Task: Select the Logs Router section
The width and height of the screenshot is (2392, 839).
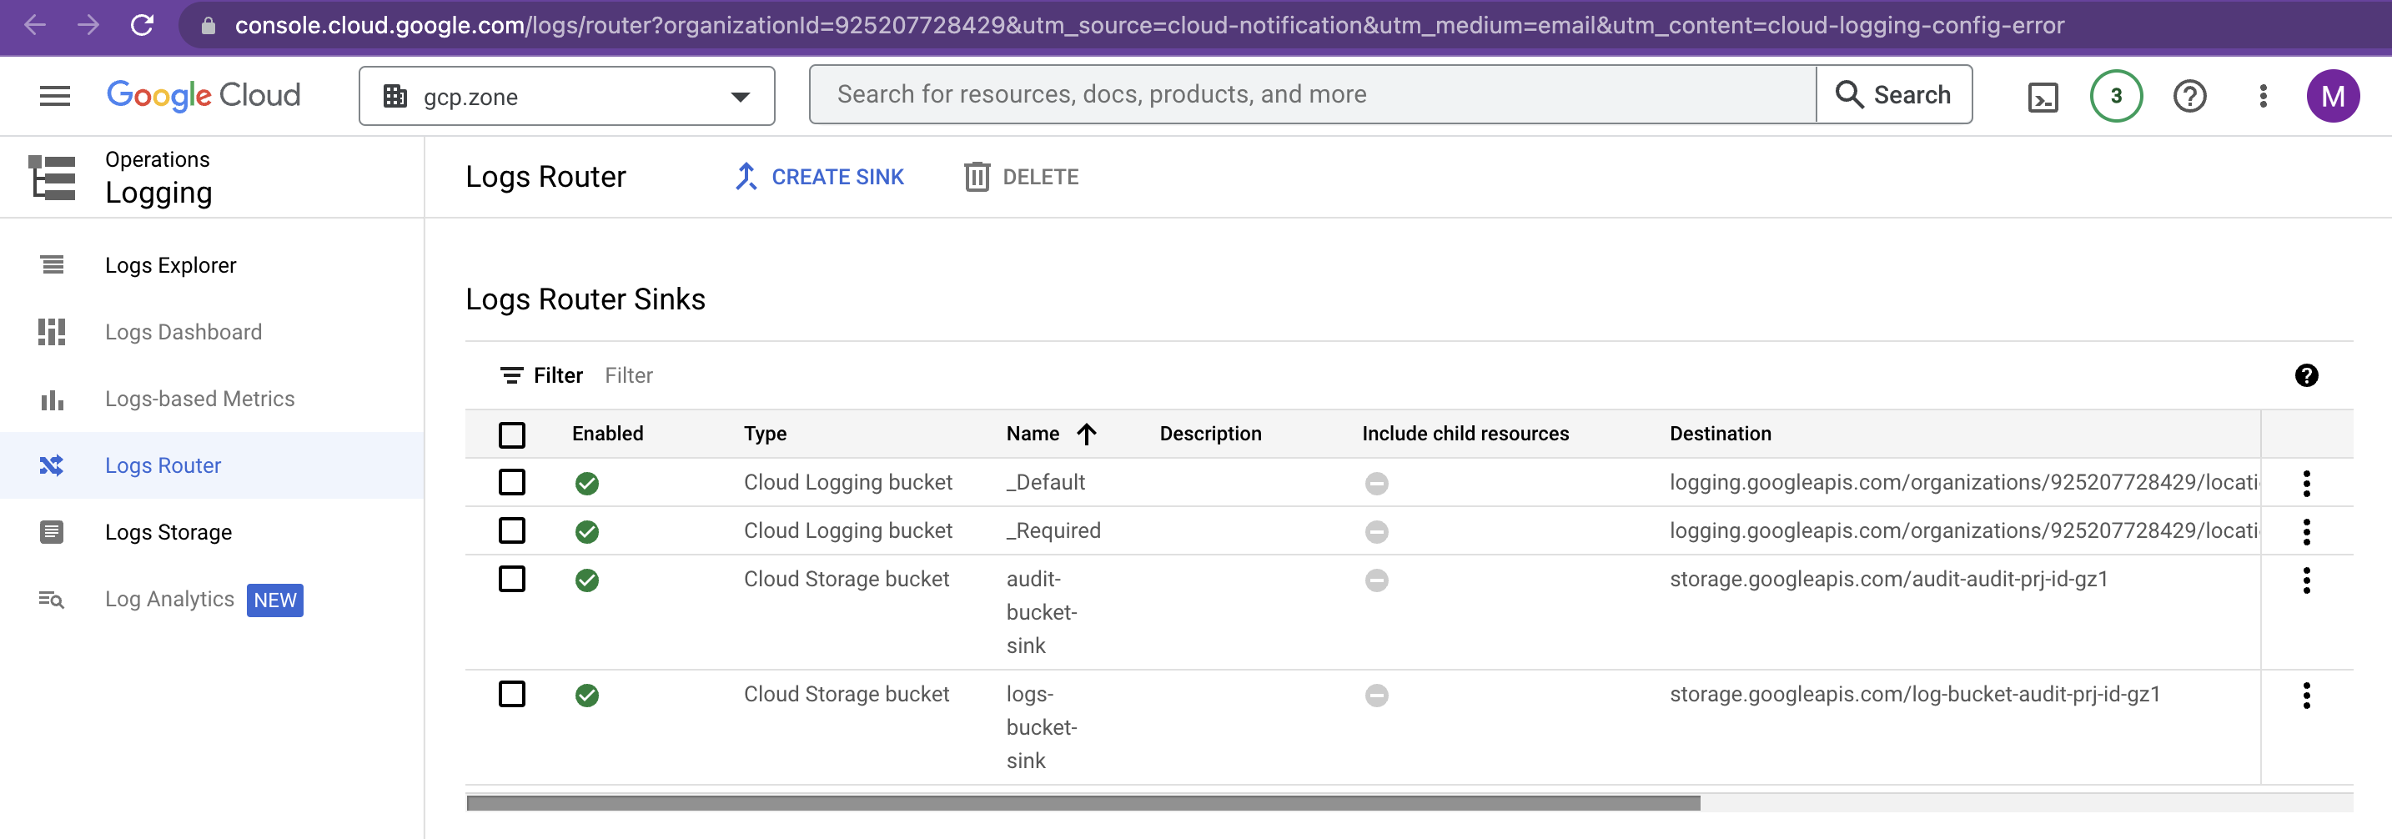Action: tap(163, 465)
